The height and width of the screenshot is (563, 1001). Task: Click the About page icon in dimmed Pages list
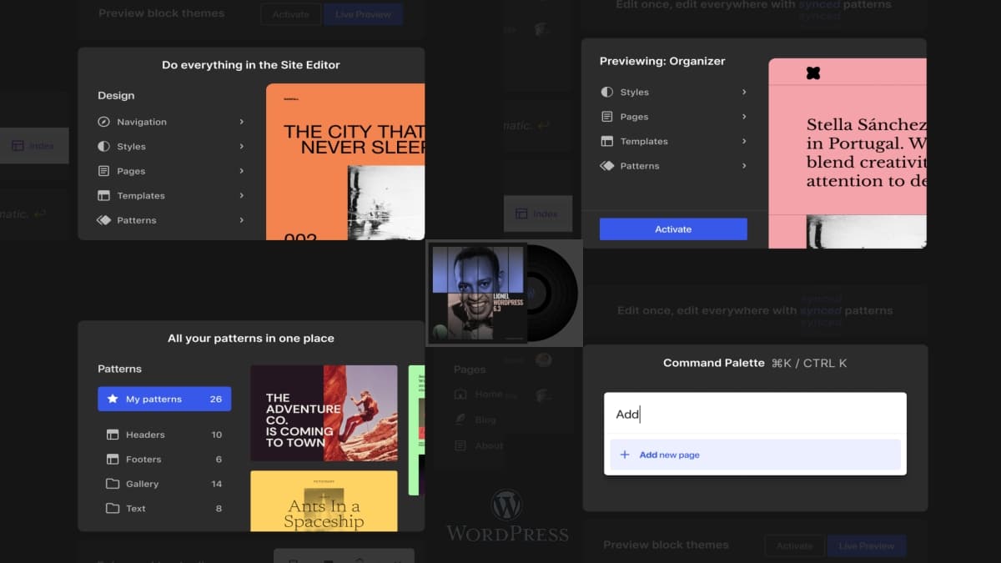[460, 445]
